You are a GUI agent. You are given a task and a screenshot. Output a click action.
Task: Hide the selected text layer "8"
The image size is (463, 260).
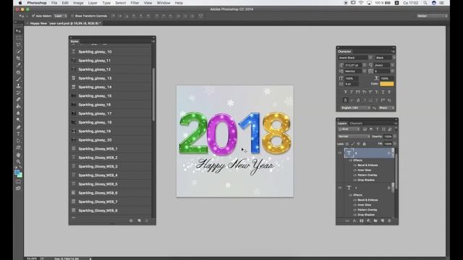(x=339, y=153)
